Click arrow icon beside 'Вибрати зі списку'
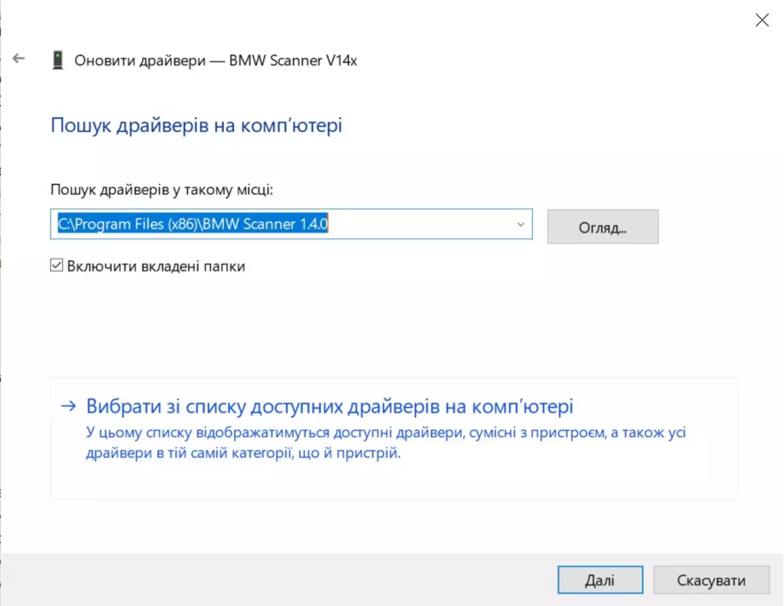784x606 pixels. click(68, 406)
